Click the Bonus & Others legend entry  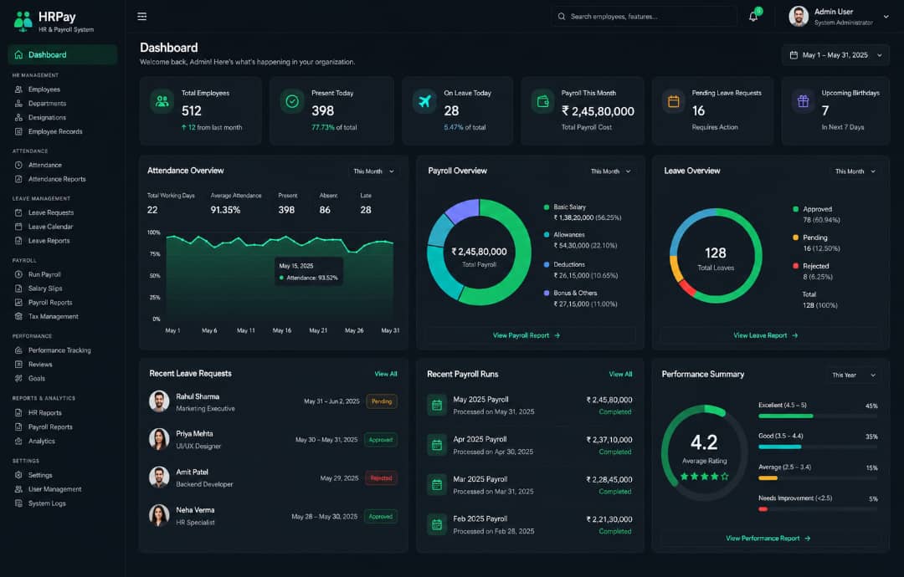(580, 299)
